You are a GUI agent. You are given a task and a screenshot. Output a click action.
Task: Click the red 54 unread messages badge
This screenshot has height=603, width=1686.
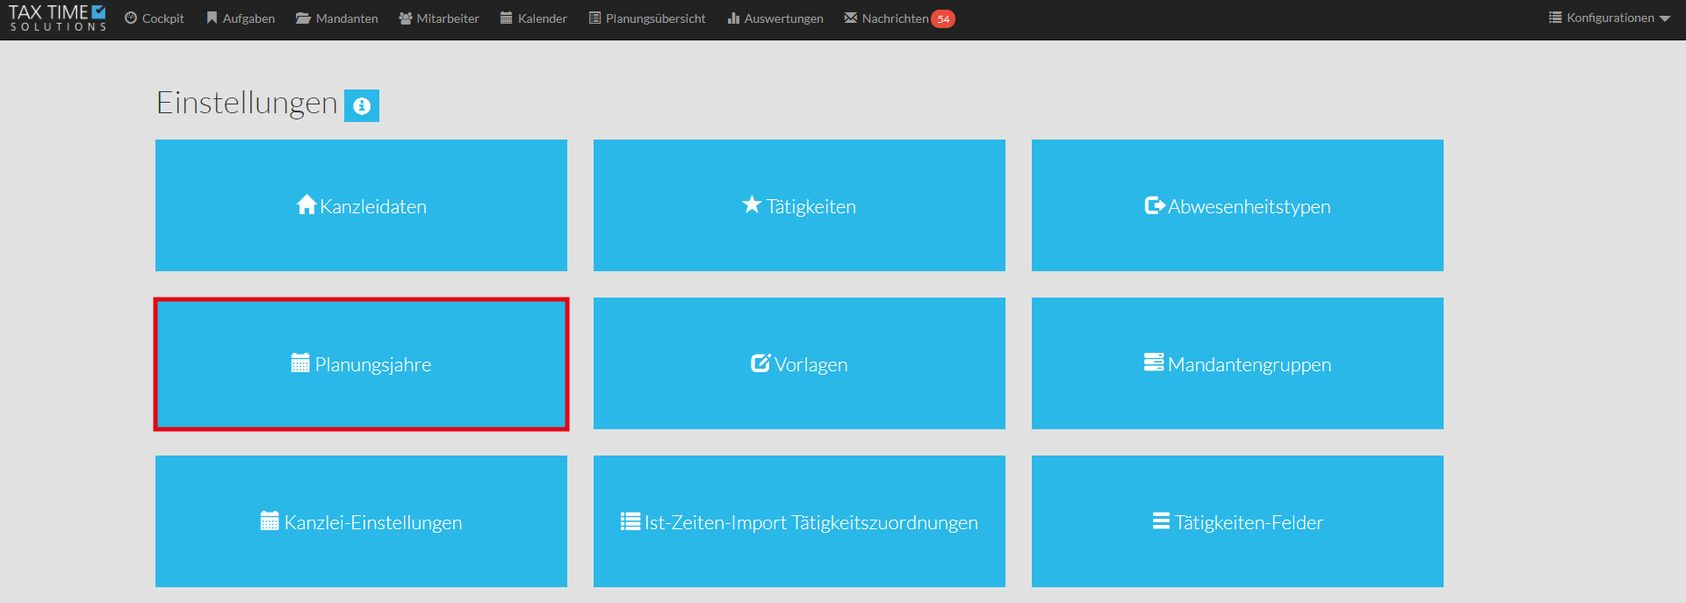click(943, 19)
